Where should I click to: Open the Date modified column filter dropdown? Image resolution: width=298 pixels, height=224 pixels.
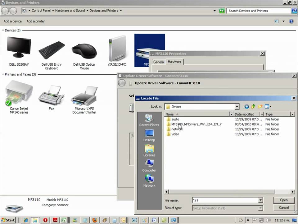click(262, 114)
